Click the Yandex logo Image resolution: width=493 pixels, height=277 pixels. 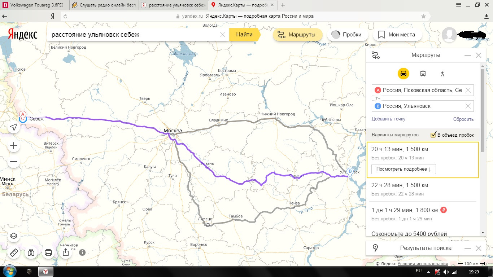(22, 35)
